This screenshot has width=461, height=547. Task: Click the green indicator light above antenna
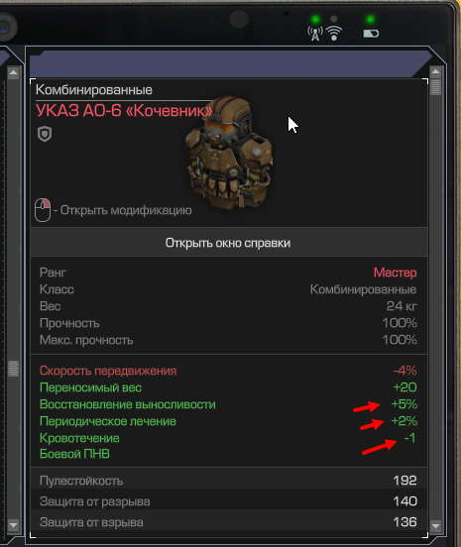315,19
